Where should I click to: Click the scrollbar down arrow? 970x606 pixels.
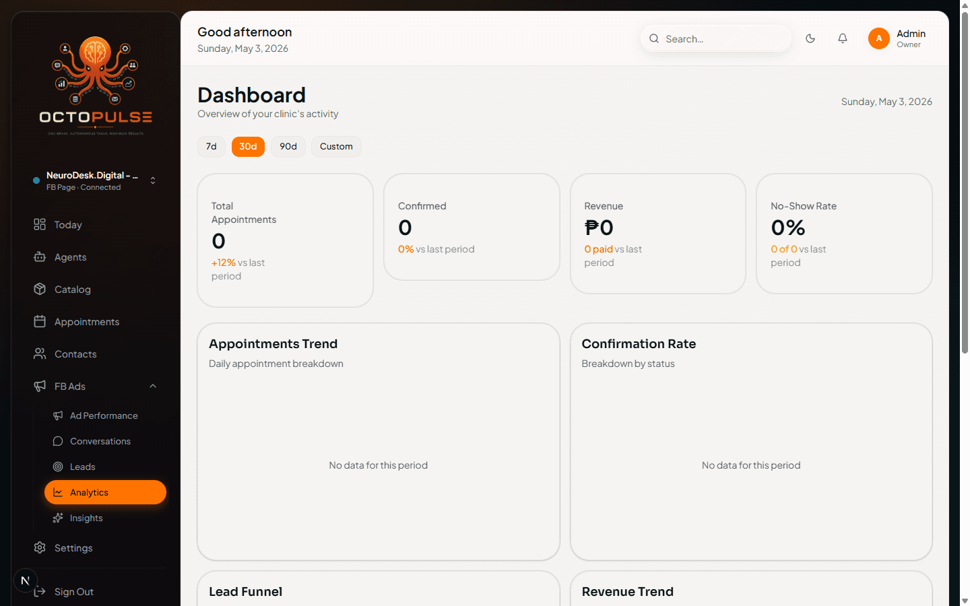965,601
